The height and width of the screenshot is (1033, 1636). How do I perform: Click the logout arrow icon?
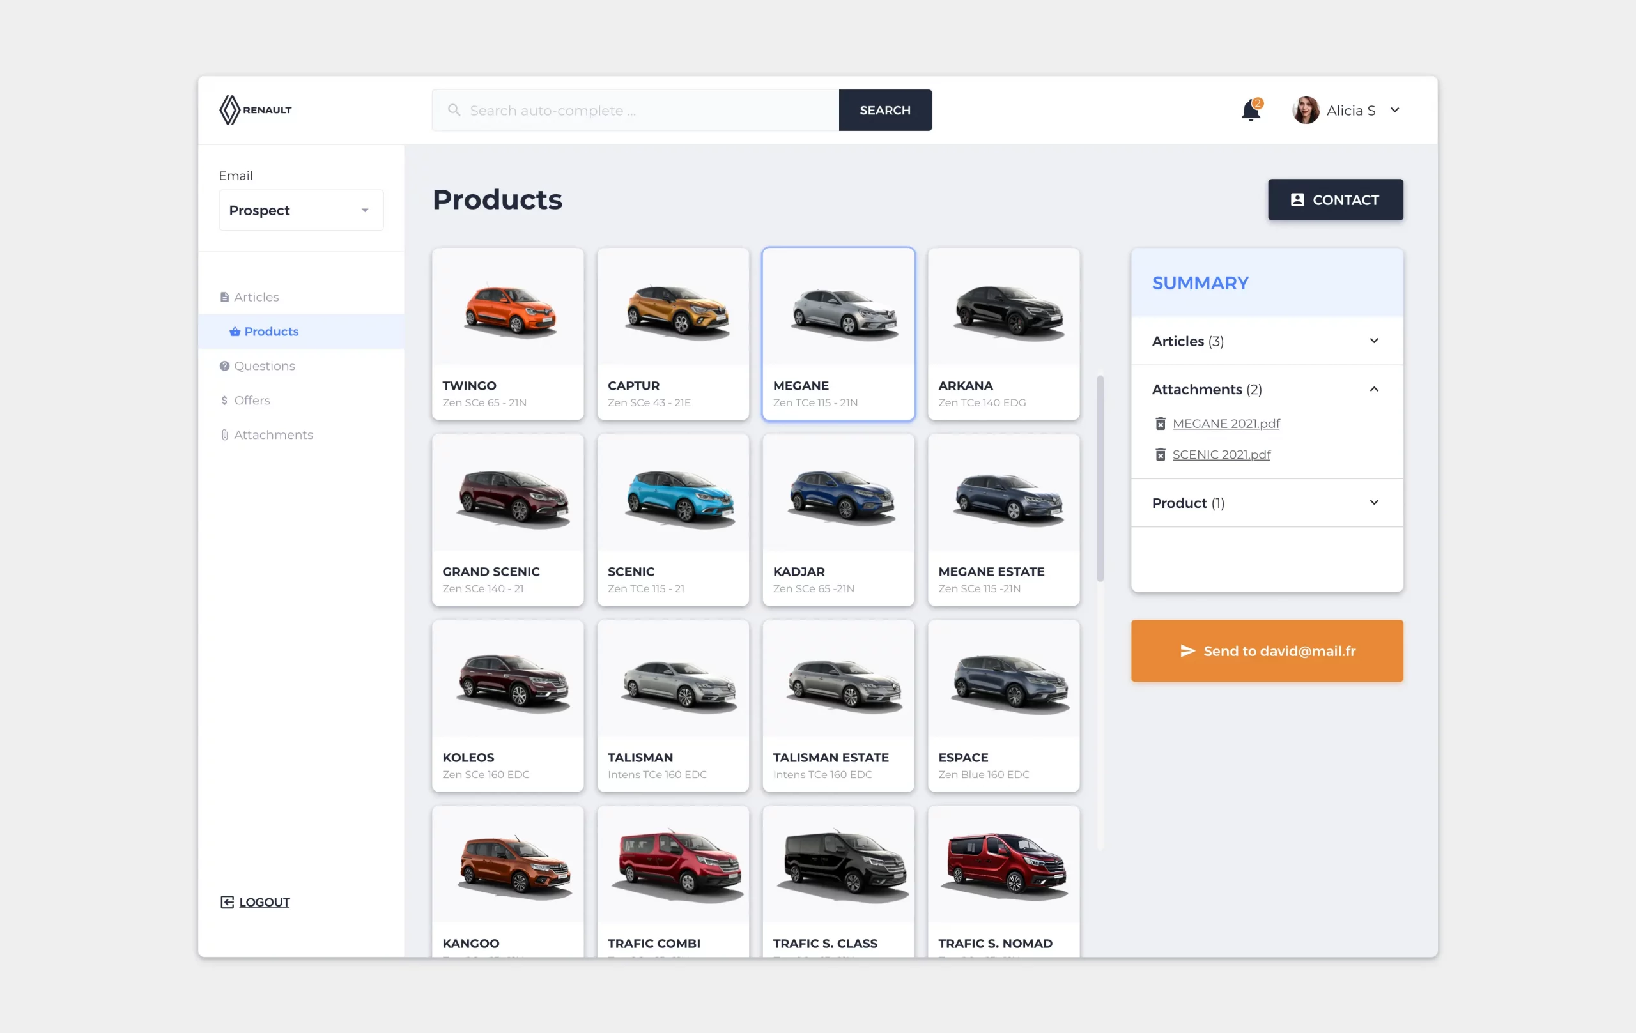coord(227,902)
